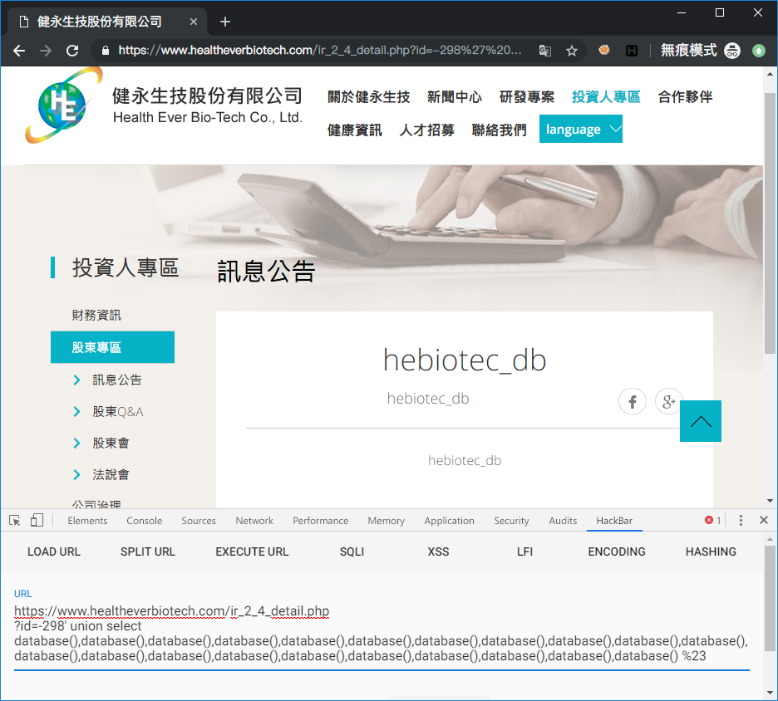
Task: Share on Google Plus icon
Action: (667, 401)
